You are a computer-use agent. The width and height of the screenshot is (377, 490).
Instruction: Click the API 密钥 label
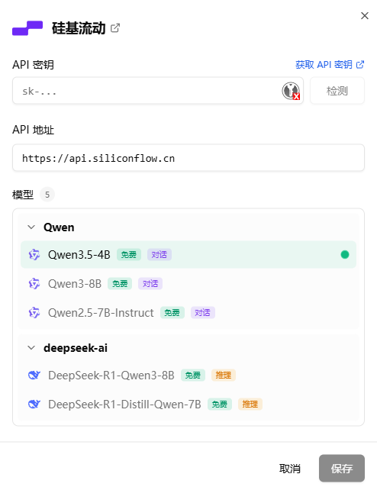click(x=33, y=65)
